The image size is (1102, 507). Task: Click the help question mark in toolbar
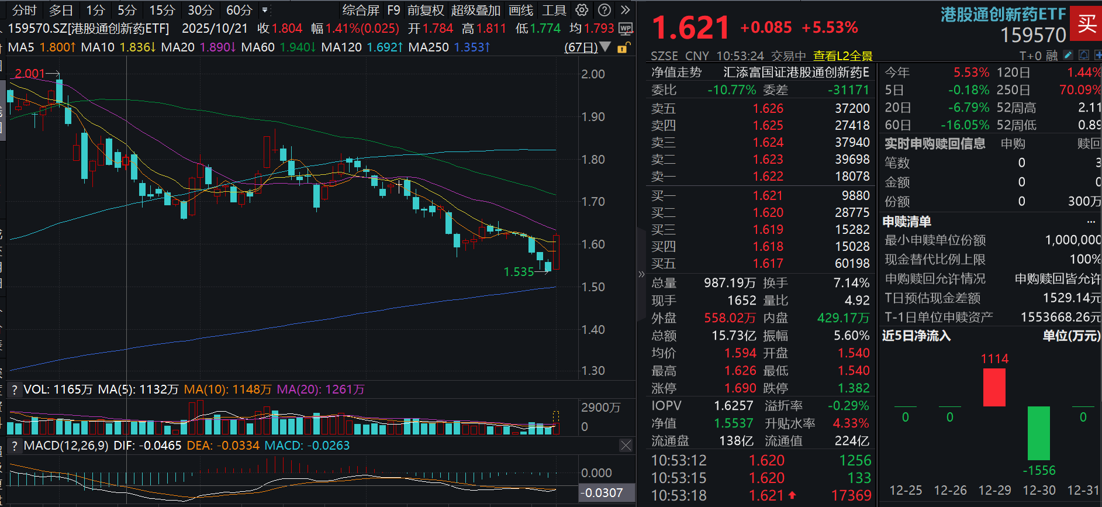605,10
